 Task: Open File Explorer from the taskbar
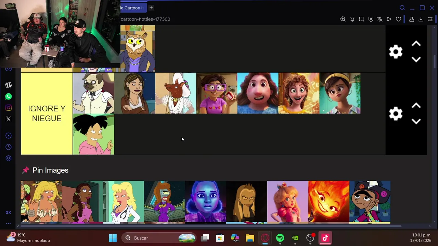pos(250,238)
